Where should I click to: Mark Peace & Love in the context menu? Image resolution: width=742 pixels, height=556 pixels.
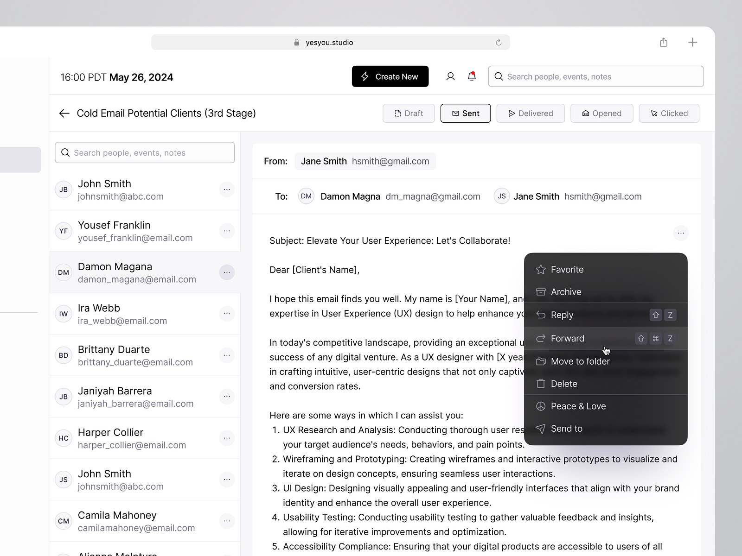click(578, 406)
